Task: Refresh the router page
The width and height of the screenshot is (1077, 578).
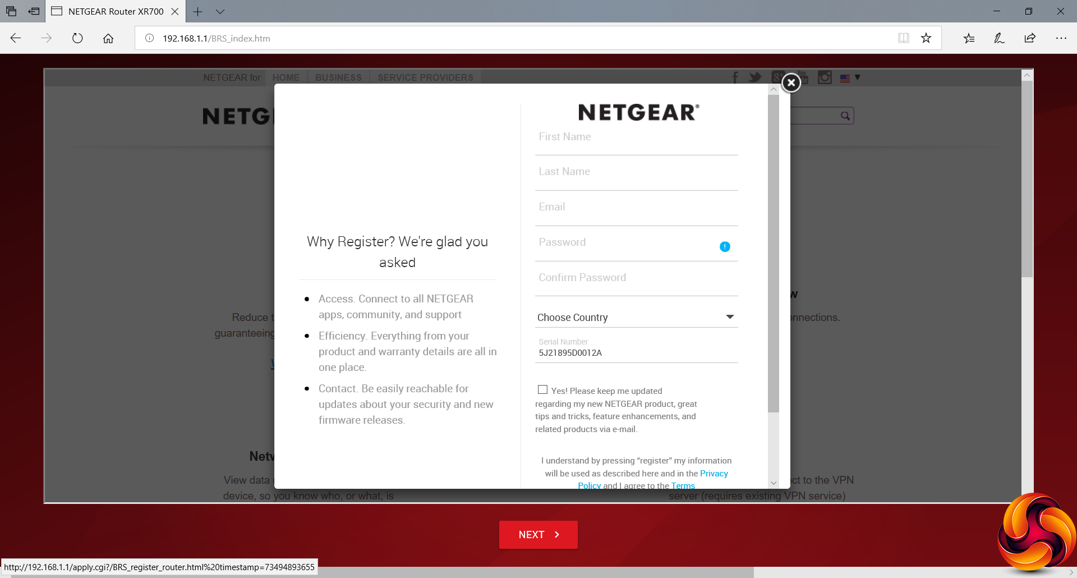Action: [x=77, y=38]
